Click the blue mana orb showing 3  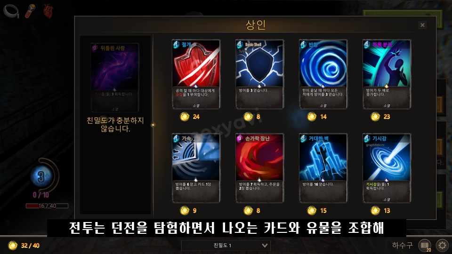tap(41, 176)
